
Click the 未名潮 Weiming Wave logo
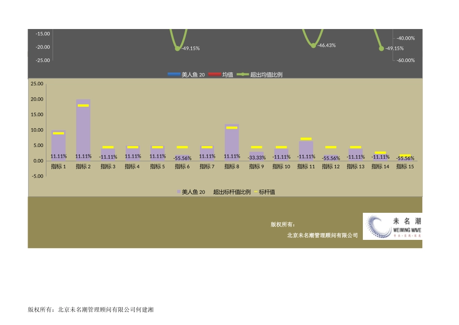click(x=392, y=226)
